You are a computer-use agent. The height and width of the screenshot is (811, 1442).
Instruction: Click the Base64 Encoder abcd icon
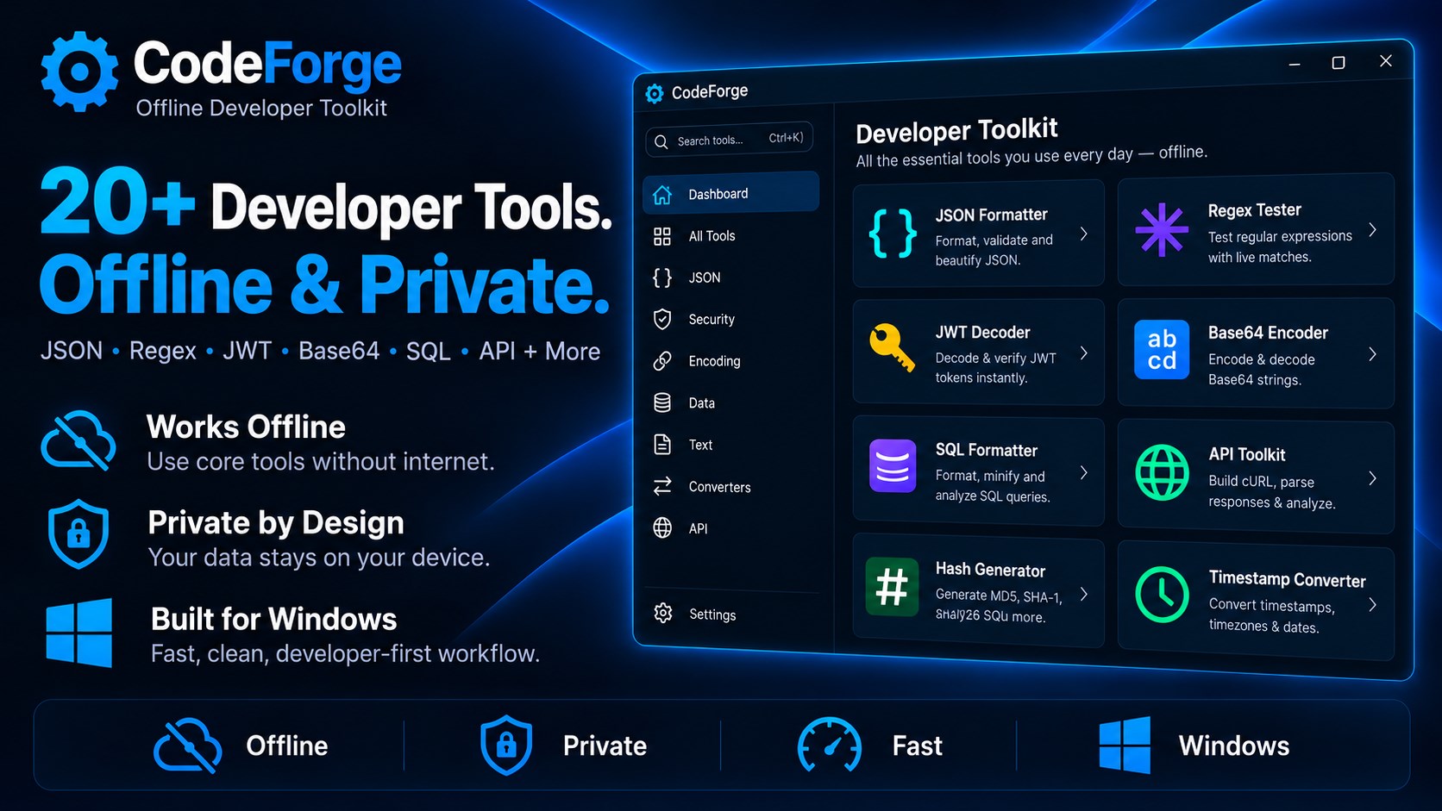1162,349
